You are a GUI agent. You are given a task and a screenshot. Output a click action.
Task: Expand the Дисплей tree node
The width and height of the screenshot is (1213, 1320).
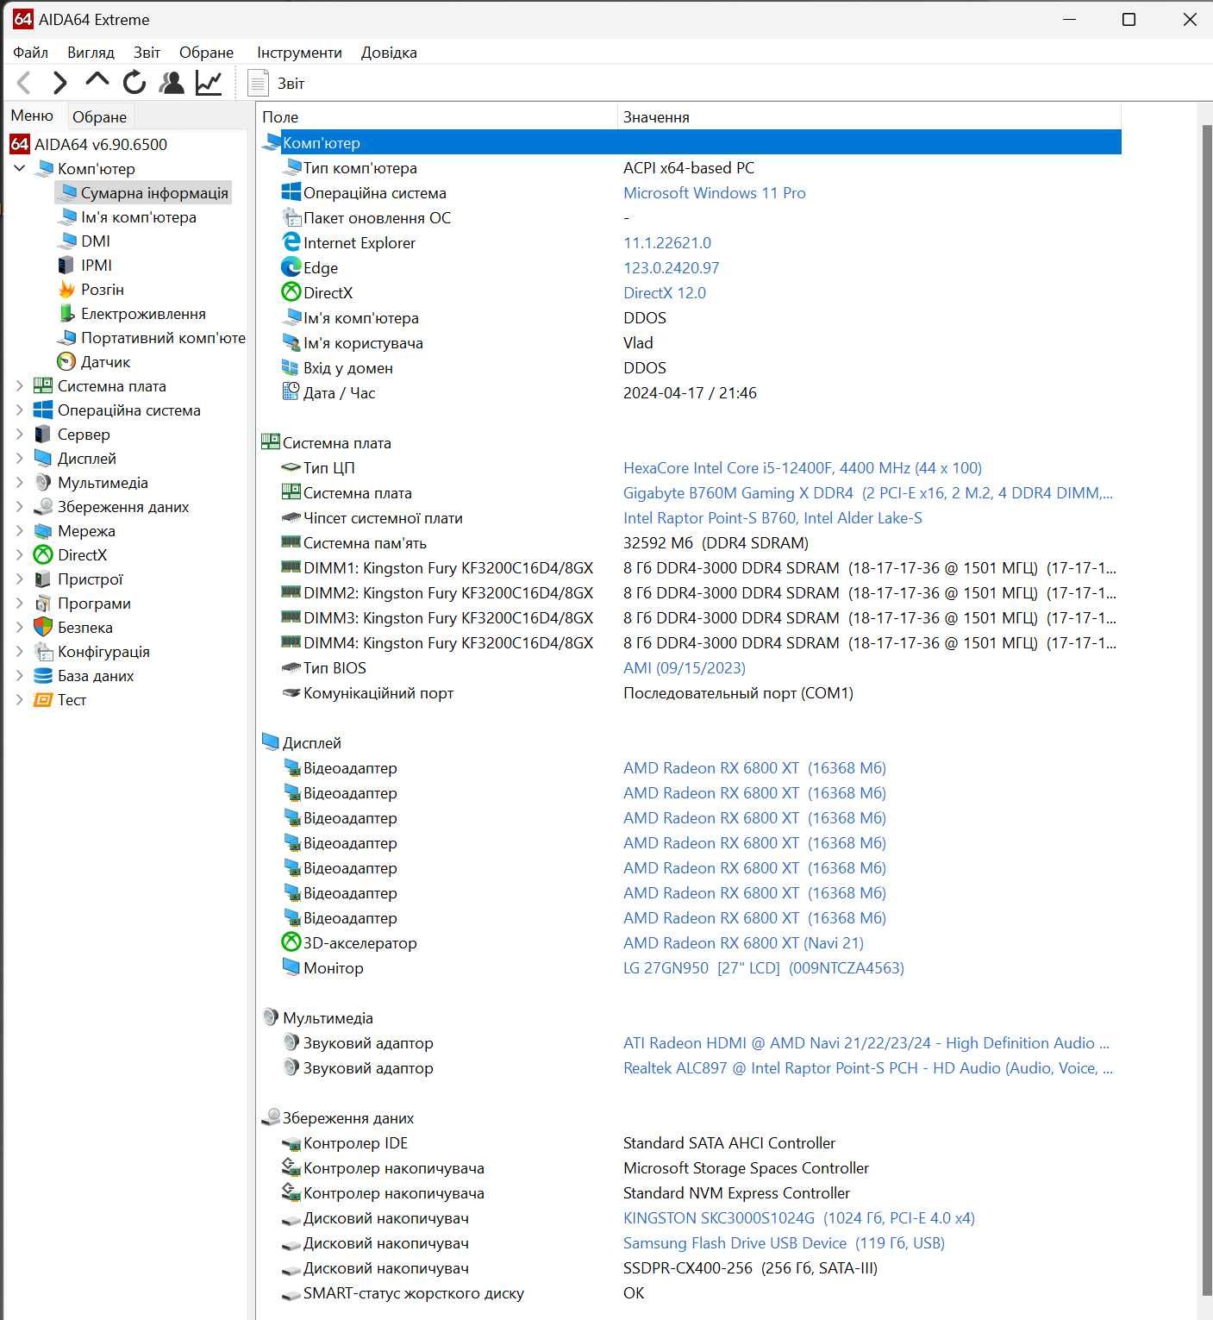pos(20,458)
